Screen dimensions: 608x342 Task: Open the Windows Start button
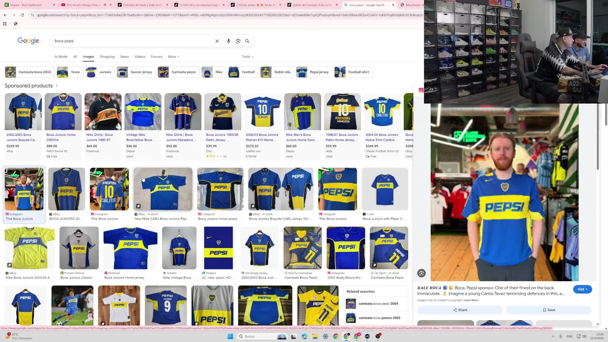tap(230, 336)
